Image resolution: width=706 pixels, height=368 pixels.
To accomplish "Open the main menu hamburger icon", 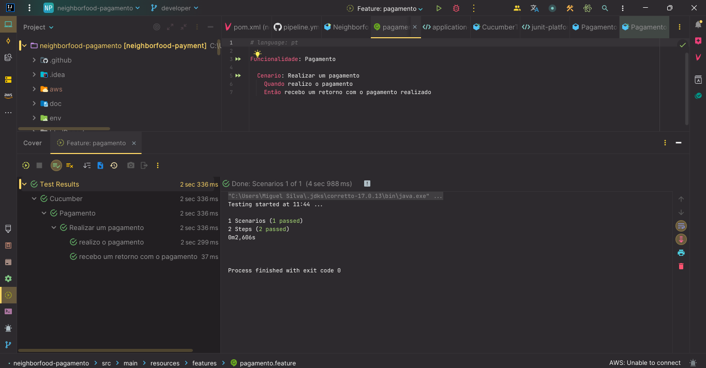I will point(29,8).
